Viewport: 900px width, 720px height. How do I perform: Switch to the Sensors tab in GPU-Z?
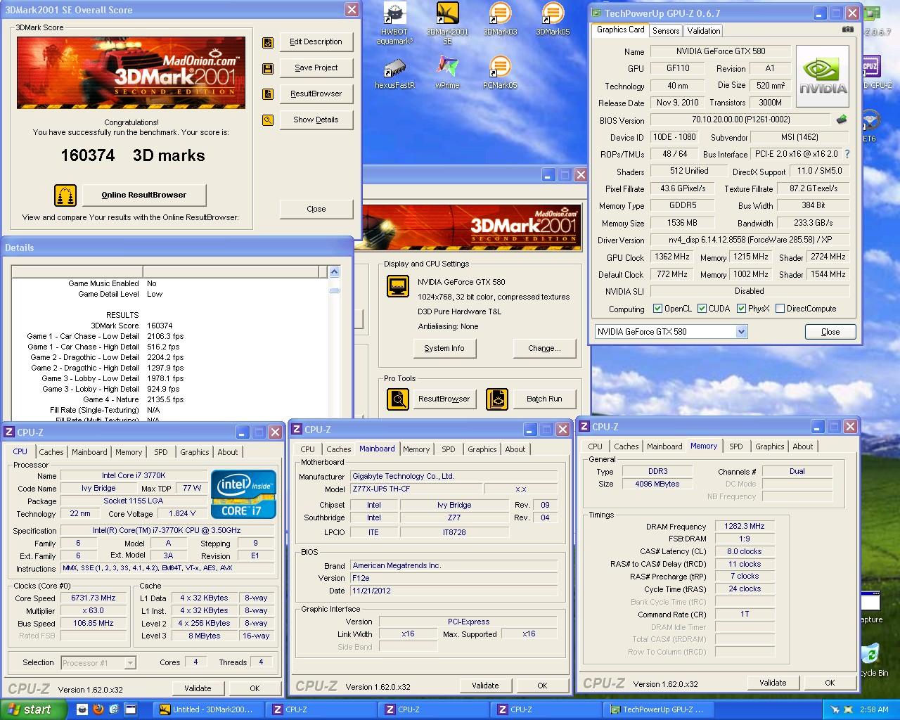coord(665,30)
